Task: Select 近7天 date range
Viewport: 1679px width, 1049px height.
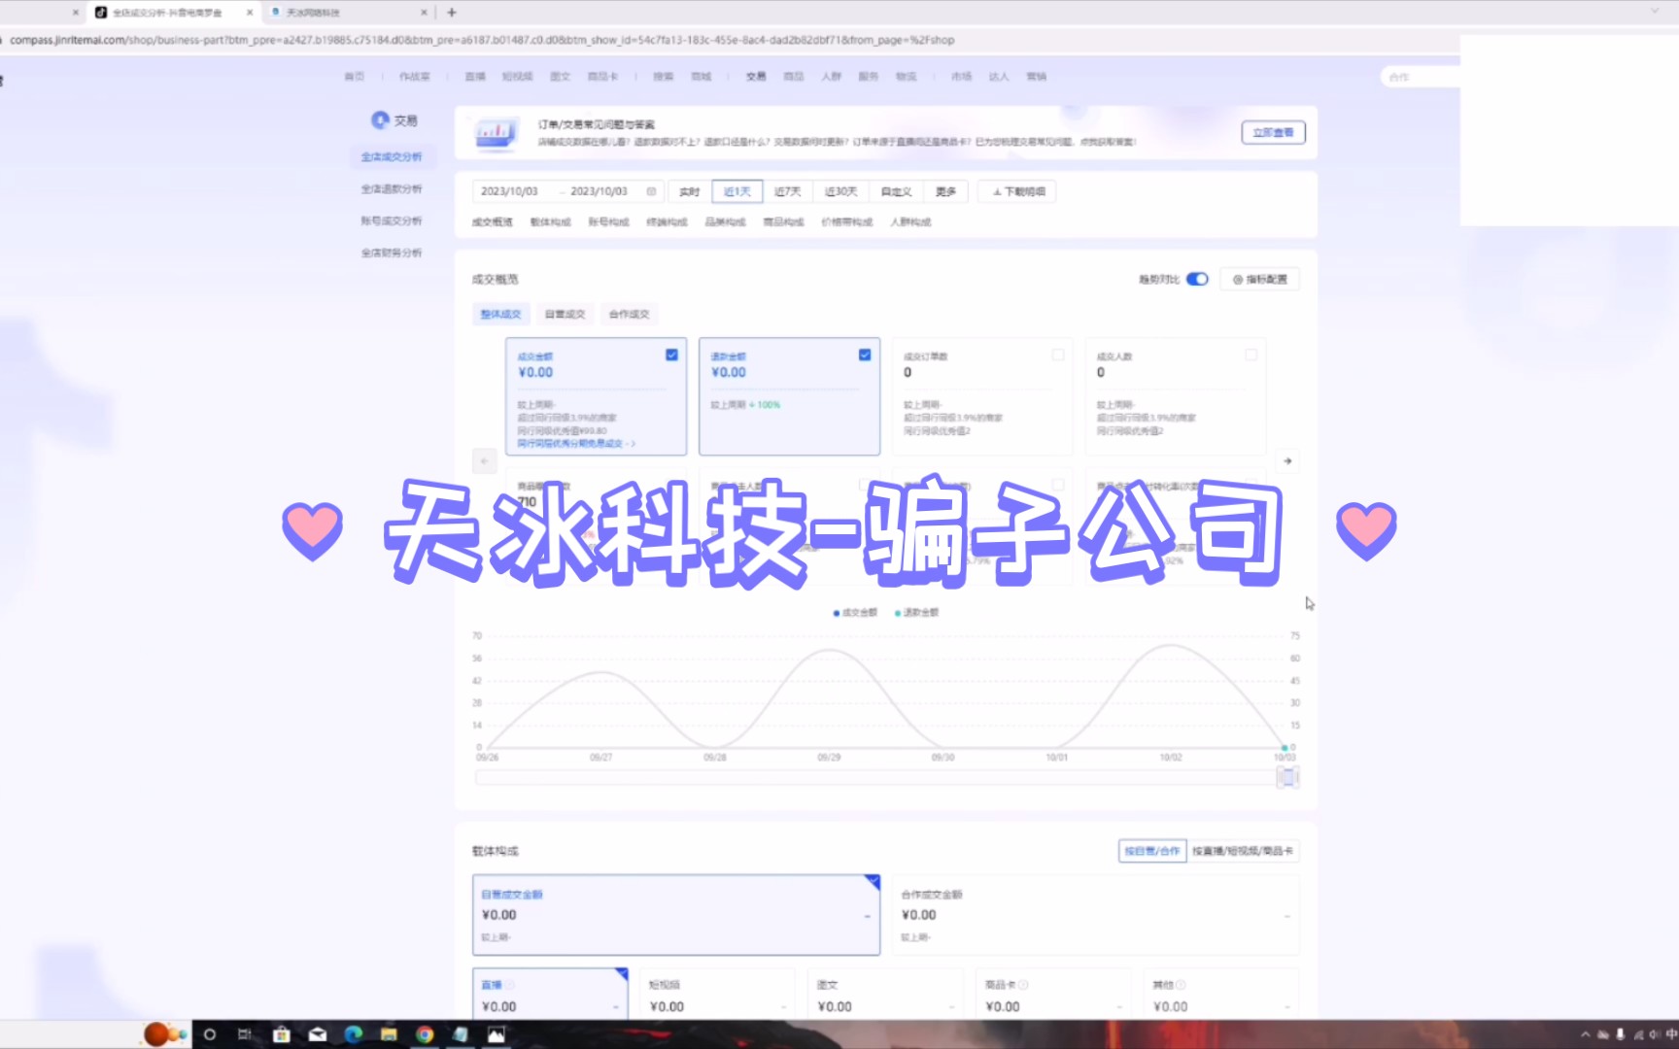Action: click(x=787, y=191)
